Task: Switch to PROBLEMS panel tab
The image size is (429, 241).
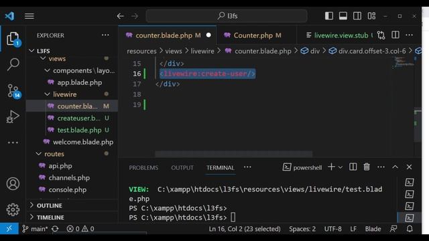Action: [143, 168]
